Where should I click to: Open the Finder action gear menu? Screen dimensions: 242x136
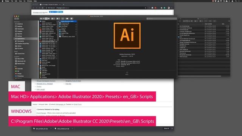point(58,19)
